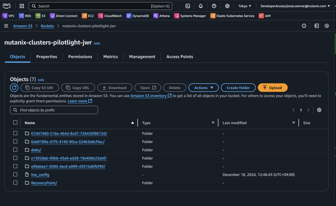
Task: Open IAM service shortcut
Action: (x=265, y=16)
